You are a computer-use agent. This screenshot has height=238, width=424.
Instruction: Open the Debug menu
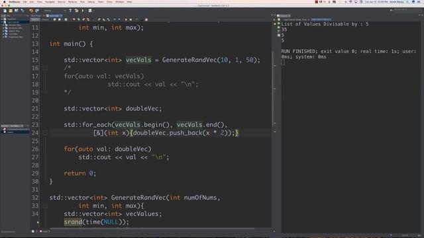click(x=91, y=2)
